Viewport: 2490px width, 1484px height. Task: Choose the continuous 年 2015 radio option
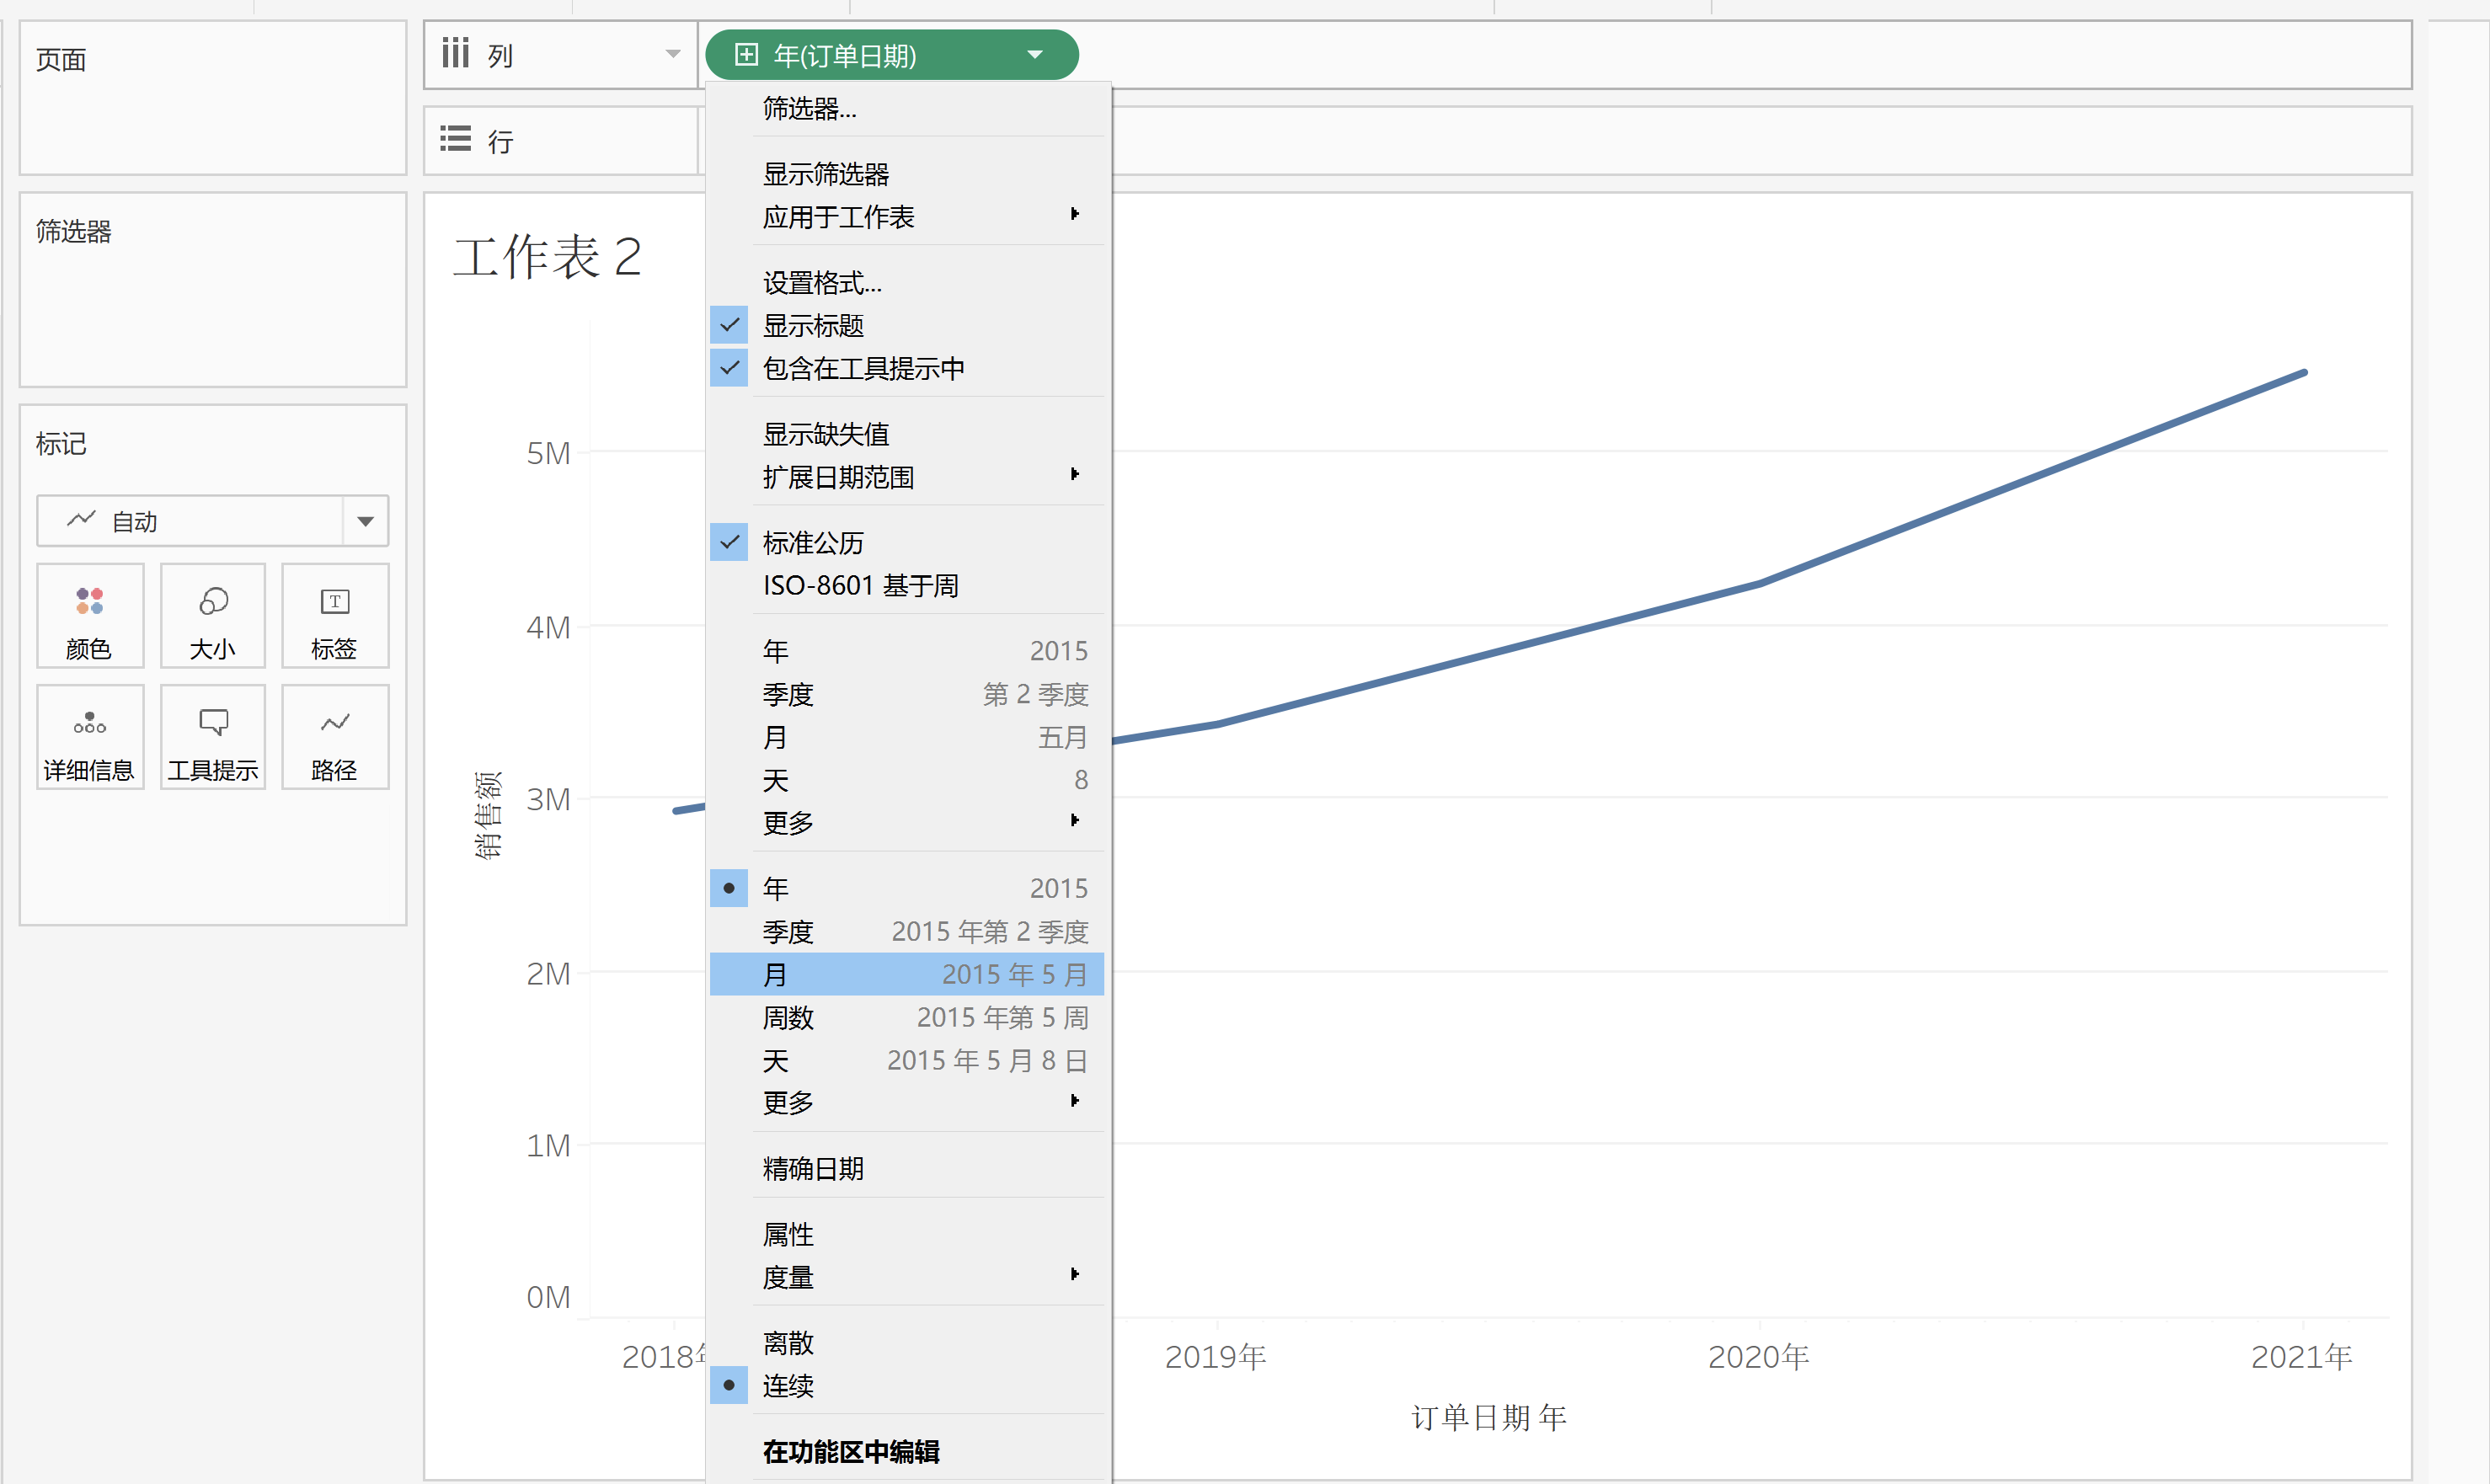click(x=907, y=888)
